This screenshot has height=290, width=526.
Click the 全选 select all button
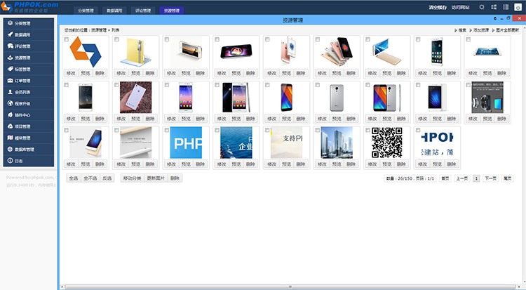click(x=74, y=178)
